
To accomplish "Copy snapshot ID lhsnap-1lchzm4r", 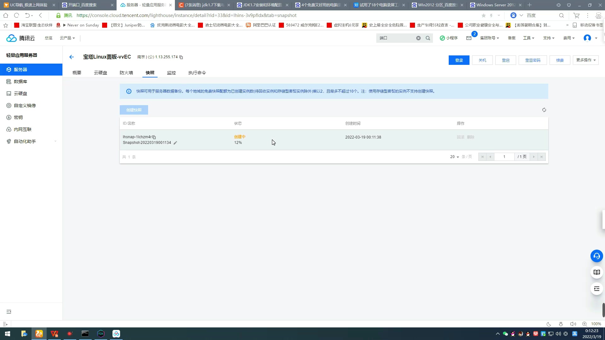I will click(154, 137).
